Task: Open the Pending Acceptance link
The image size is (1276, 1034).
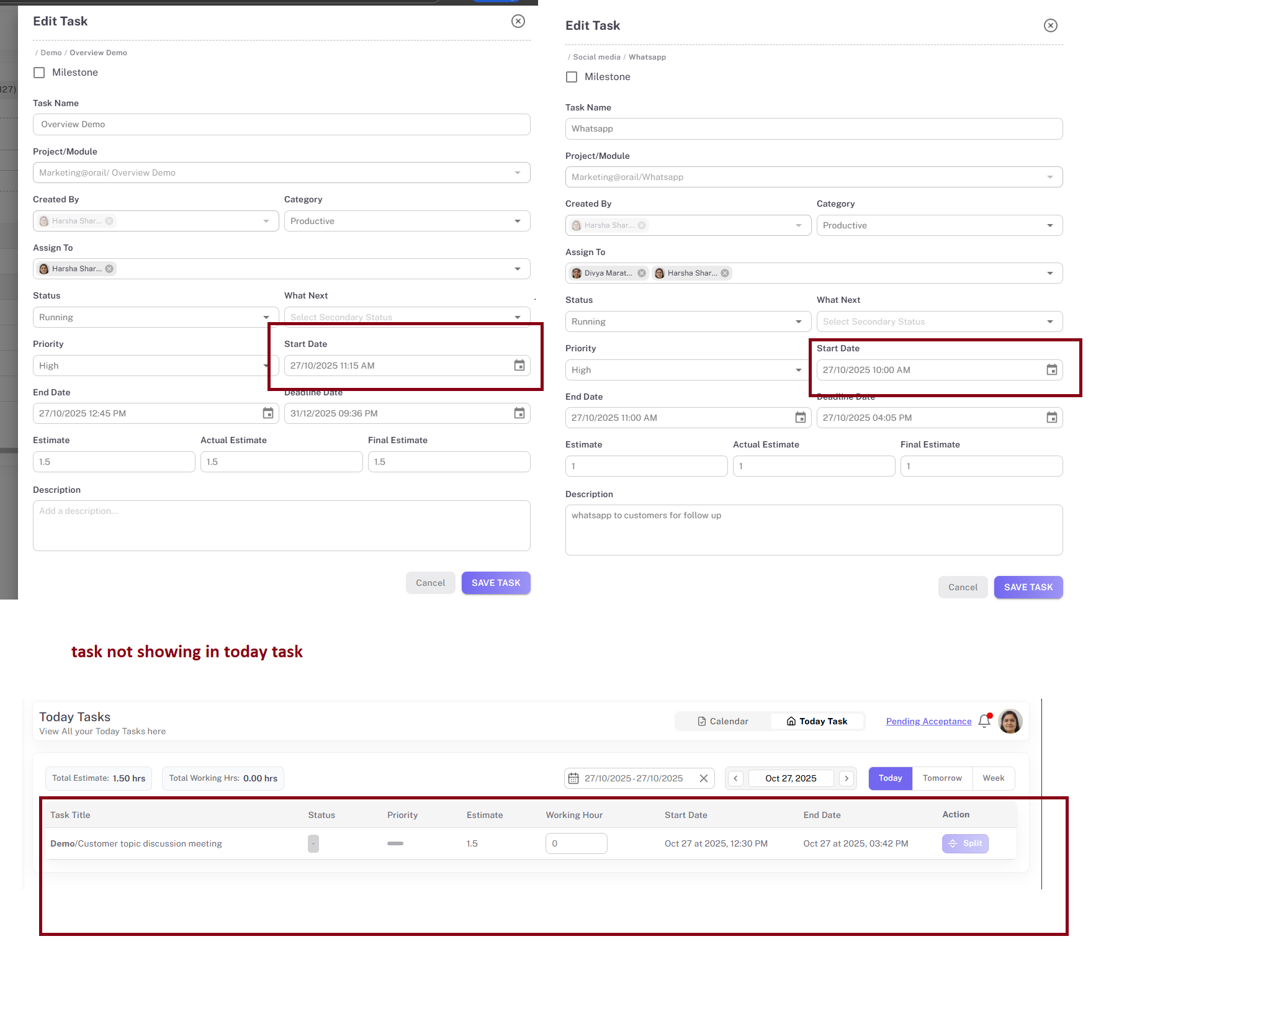Action: point(928,721)
